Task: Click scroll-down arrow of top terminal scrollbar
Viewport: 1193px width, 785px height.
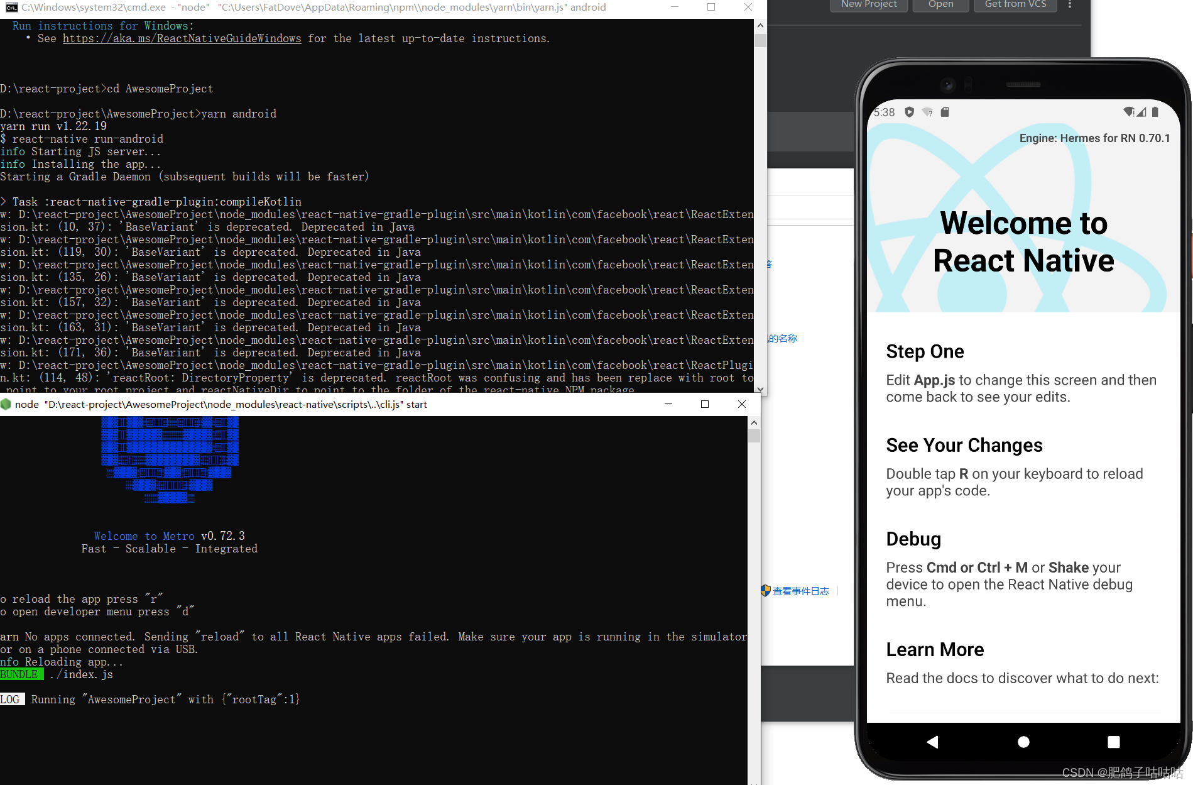Action: 760,388
